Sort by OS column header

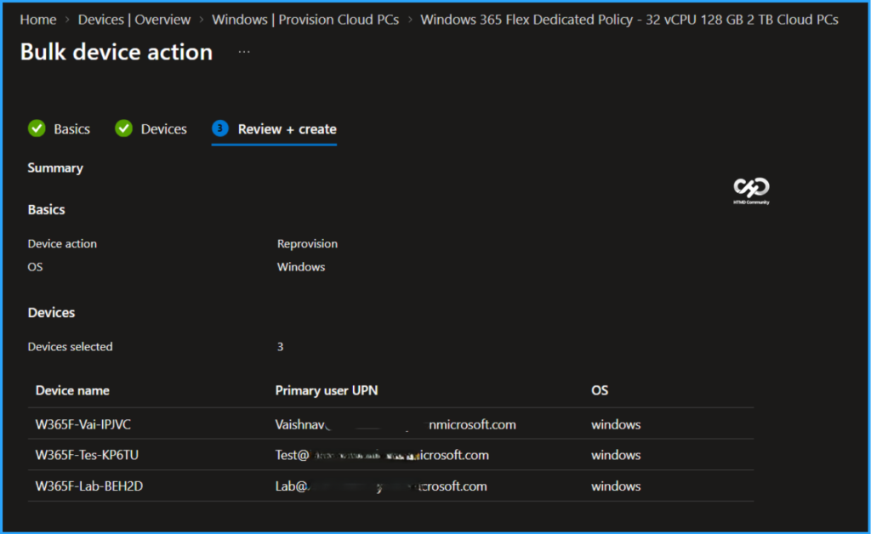point(600,390)
